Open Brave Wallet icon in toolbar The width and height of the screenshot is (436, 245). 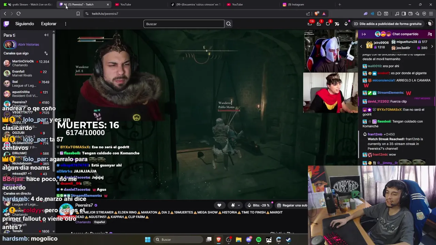(410, 14)
